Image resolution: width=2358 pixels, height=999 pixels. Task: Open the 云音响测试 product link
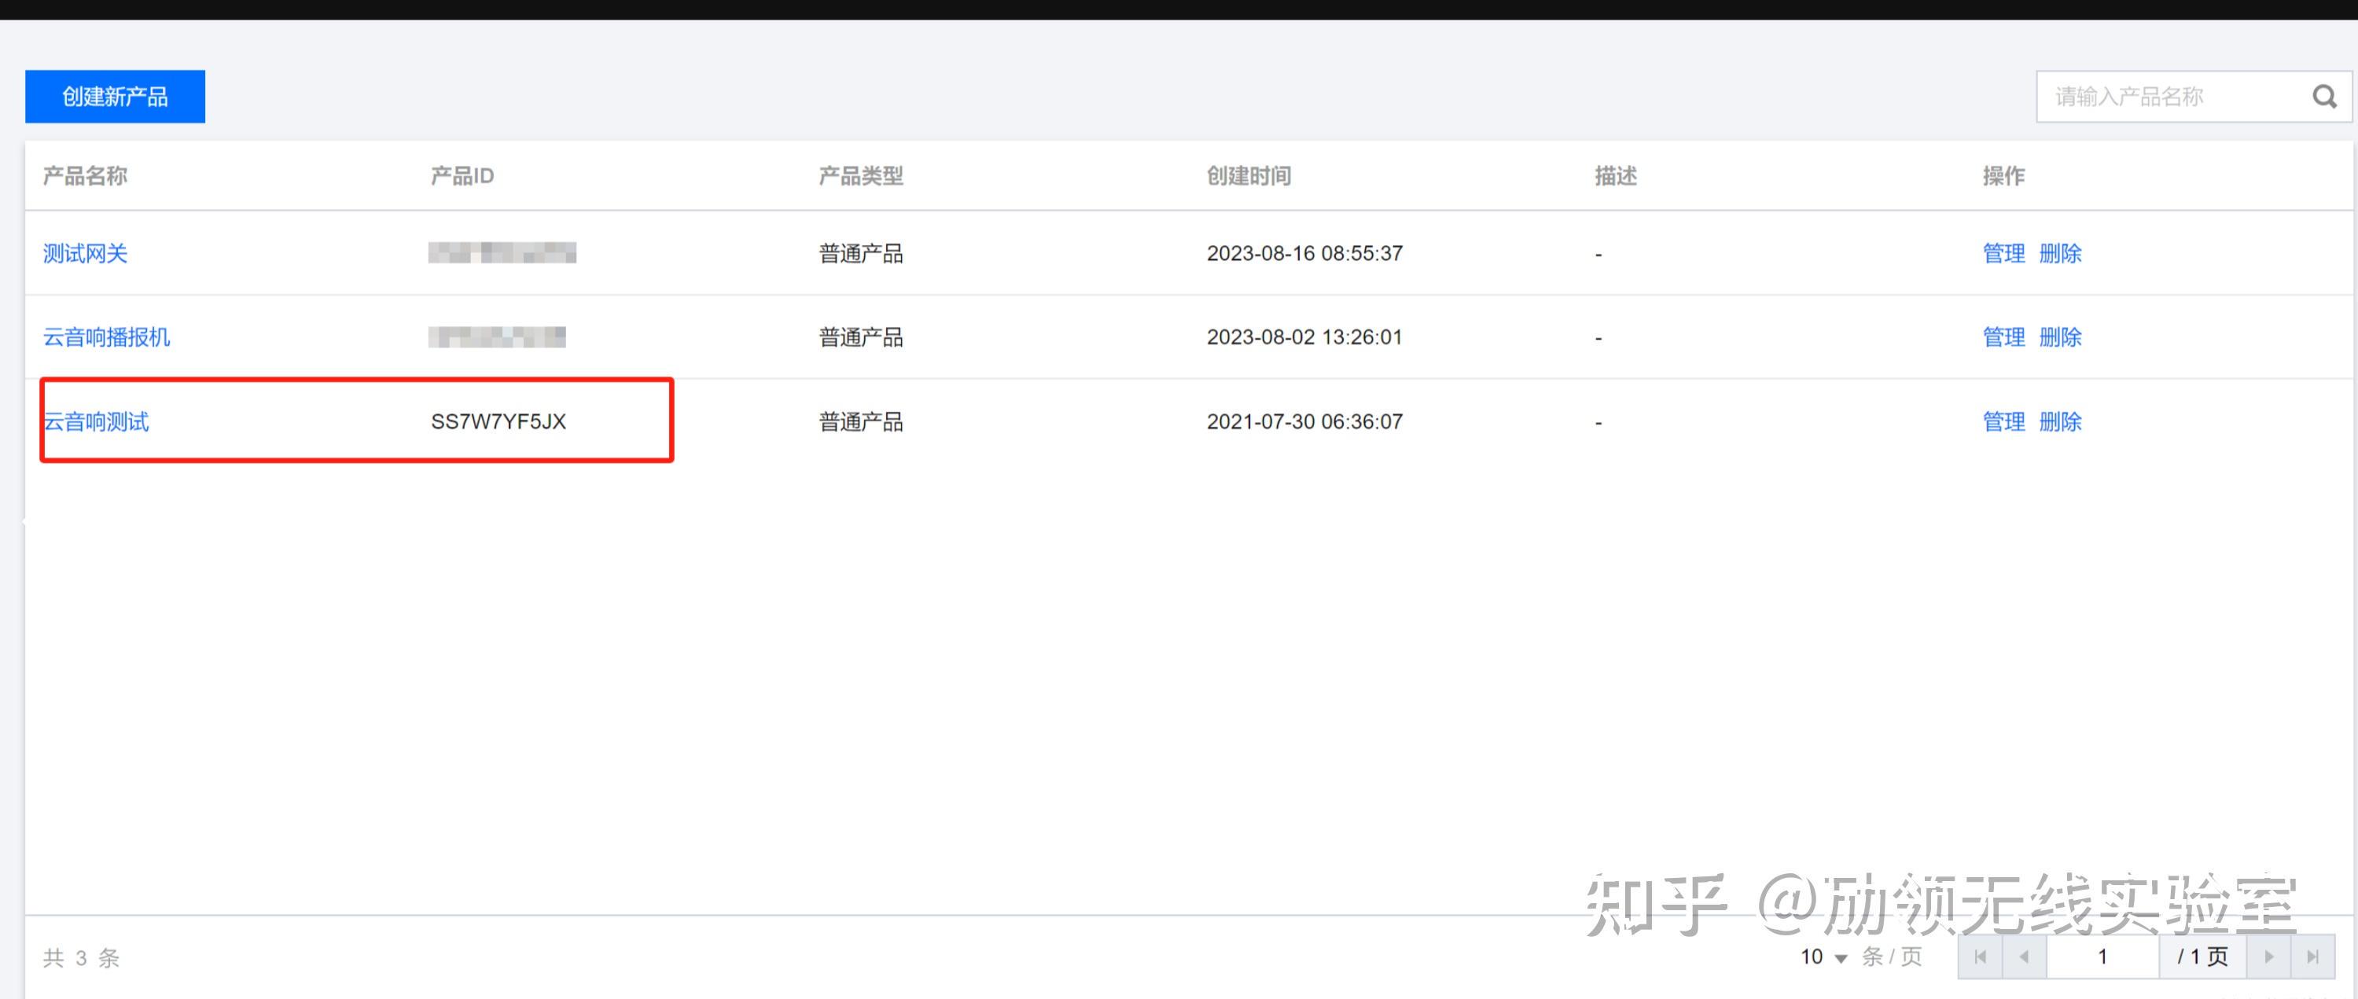pos(96,422)
